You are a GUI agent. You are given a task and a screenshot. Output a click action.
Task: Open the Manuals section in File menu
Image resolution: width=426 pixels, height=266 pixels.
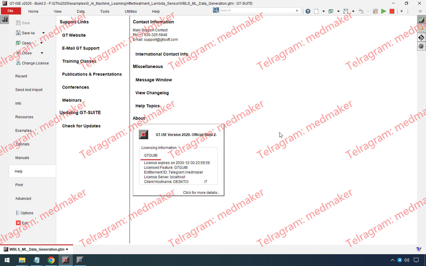click(22, 158)
